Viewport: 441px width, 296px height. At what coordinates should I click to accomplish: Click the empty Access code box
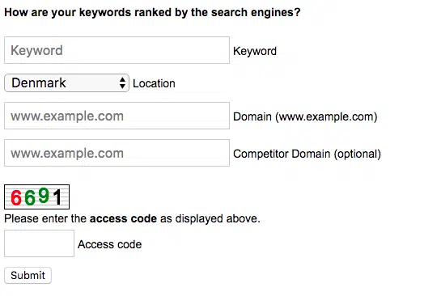click(39, 243)
